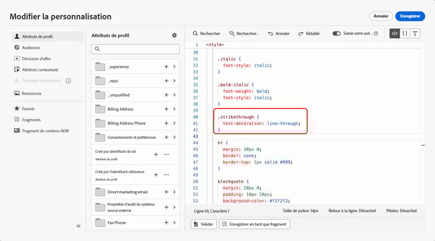Switch to the curly braces mode icon
The height and width of the screenshot is (241, 435).
pos(405,34)
